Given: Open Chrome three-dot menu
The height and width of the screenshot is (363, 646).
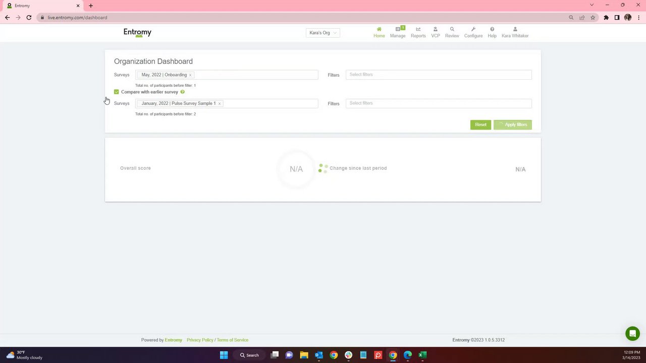Looking at the screenshot, I should pyautogui.click(x=638, y=17).
